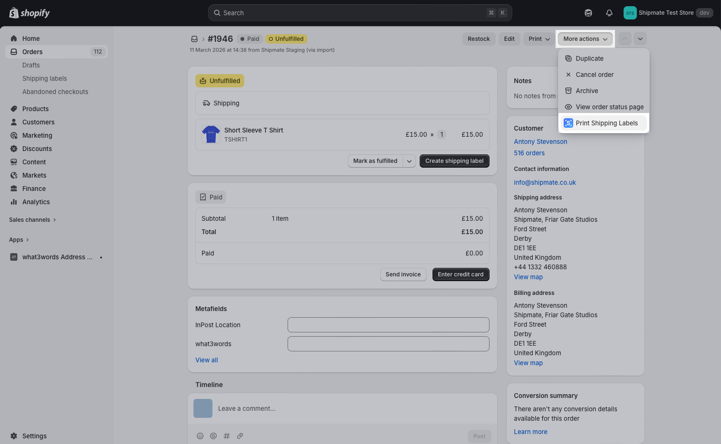Click the Shopify logo in header
This screenshot has height=444, width=721.
(29, 13)
